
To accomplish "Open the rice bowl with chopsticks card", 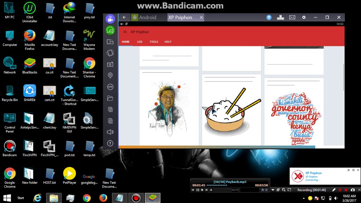I will pyautogui.click(x=232, y=110).
